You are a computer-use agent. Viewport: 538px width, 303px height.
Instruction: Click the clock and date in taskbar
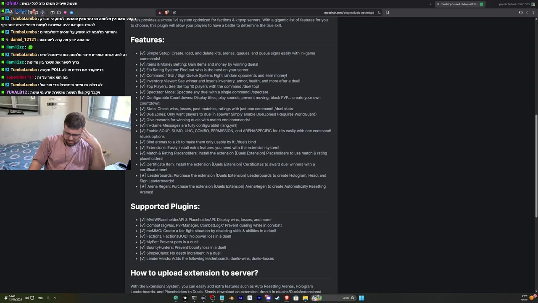(15, 298)
